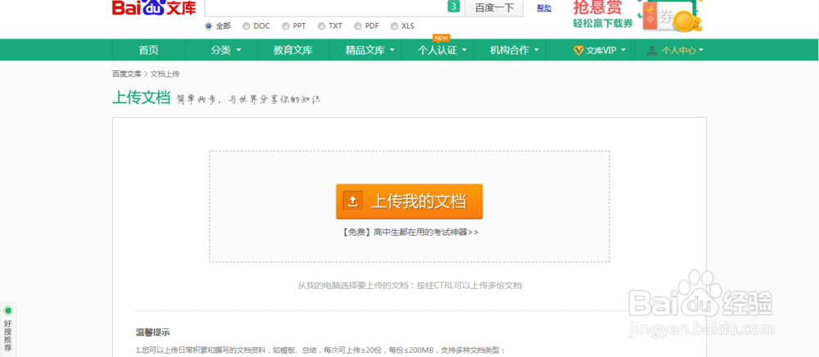Click the 百度文库 breadcrumb link
This screenshot has width=819, height=357.
[x=126, y=75]
